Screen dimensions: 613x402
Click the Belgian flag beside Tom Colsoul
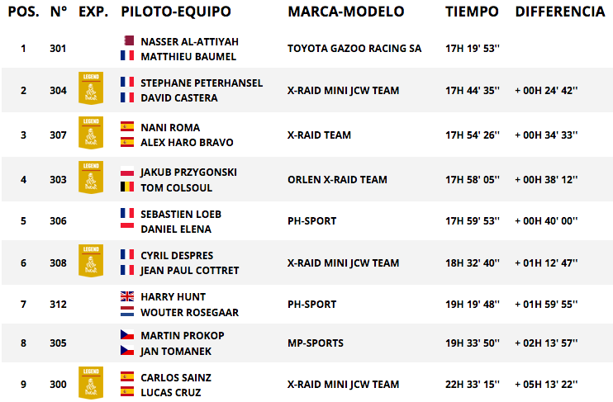point(127,187)
